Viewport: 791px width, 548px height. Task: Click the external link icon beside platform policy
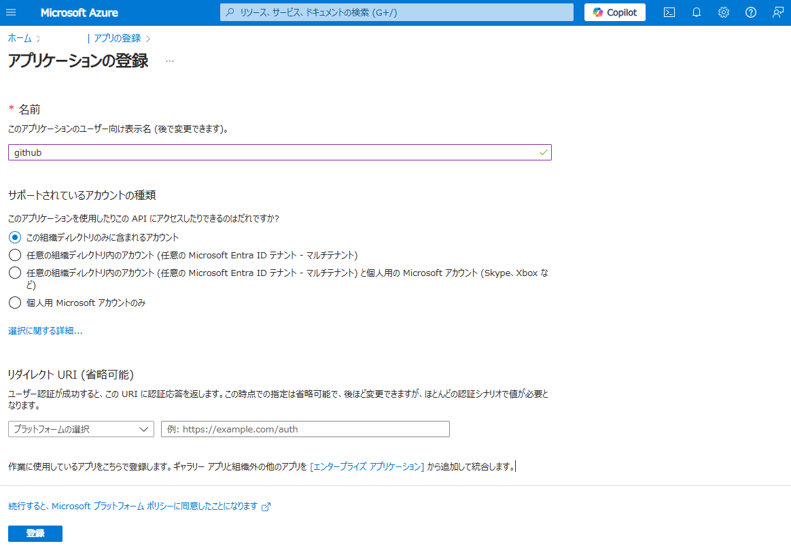tap(266, 507)
